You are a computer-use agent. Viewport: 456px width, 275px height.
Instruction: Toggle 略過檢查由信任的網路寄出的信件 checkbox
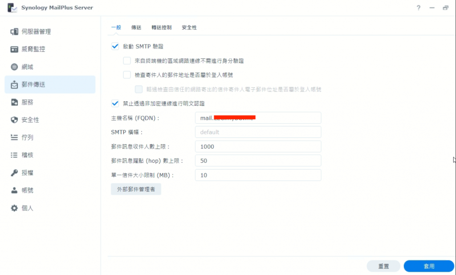pyautogui.click(x=139, y=89)
